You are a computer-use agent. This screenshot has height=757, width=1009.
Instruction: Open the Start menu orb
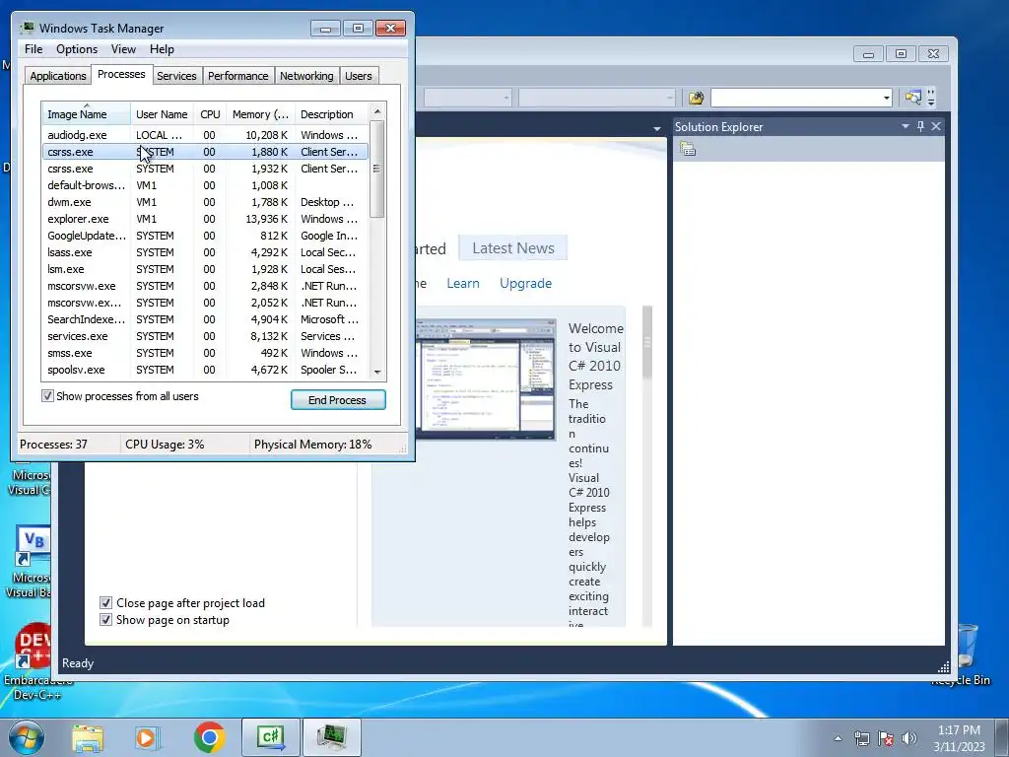coord(27,737)
